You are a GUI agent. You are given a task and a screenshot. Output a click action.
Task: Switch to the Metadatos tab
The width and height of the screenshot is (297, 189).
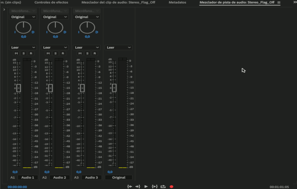coord(177,2)
